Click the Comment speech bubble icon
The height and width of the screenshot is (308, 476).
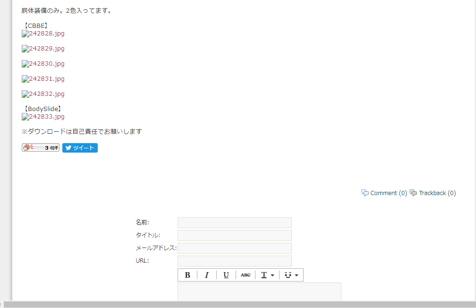[x=365, y=193]
